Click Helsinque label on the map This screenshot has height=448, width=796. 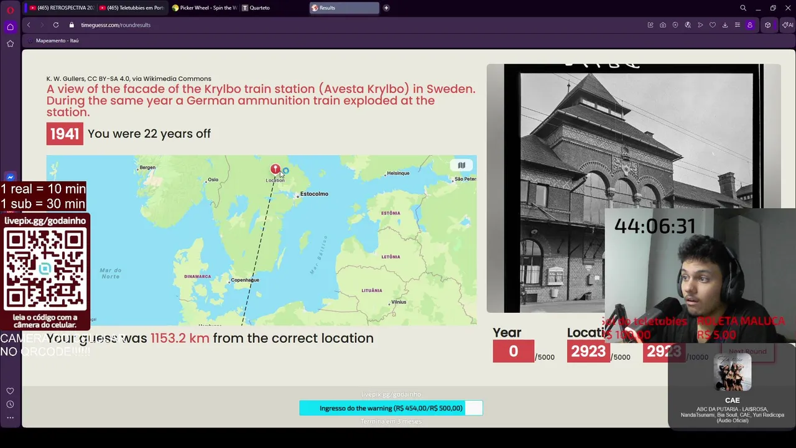398,173
